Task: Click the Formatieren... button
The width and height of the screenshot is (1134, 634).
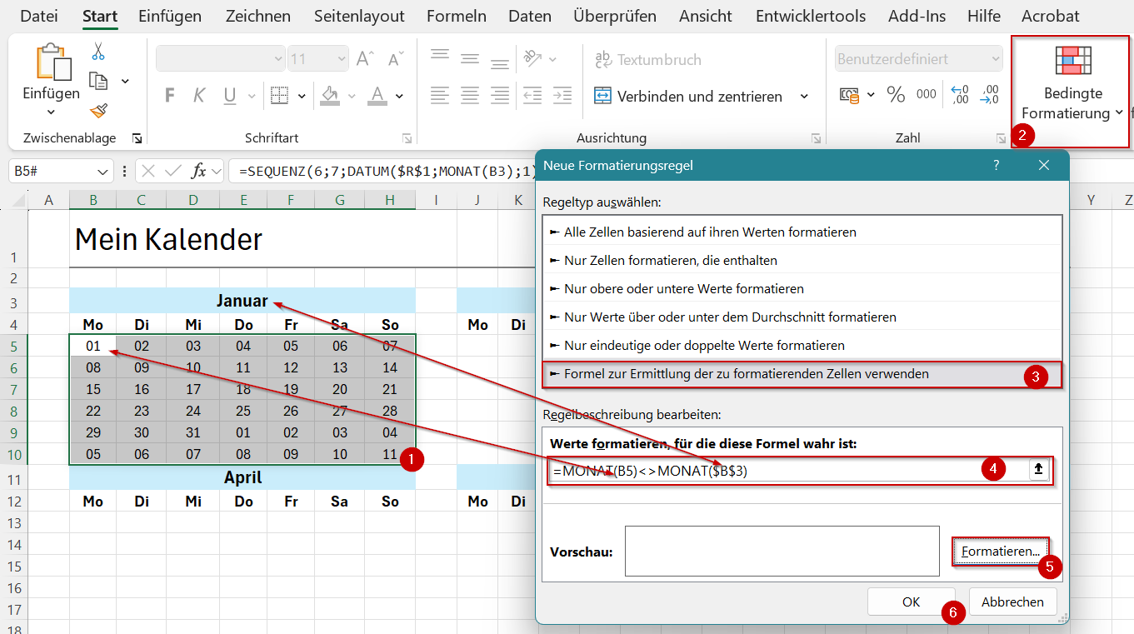Action: click(x=1001, y=552)
